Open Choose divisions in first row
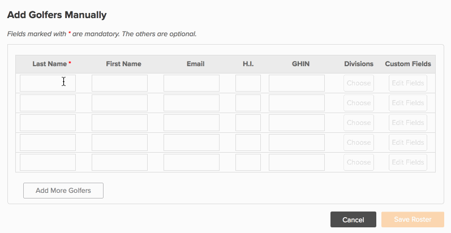The image size is (451, 233). [x=359, y=83]
